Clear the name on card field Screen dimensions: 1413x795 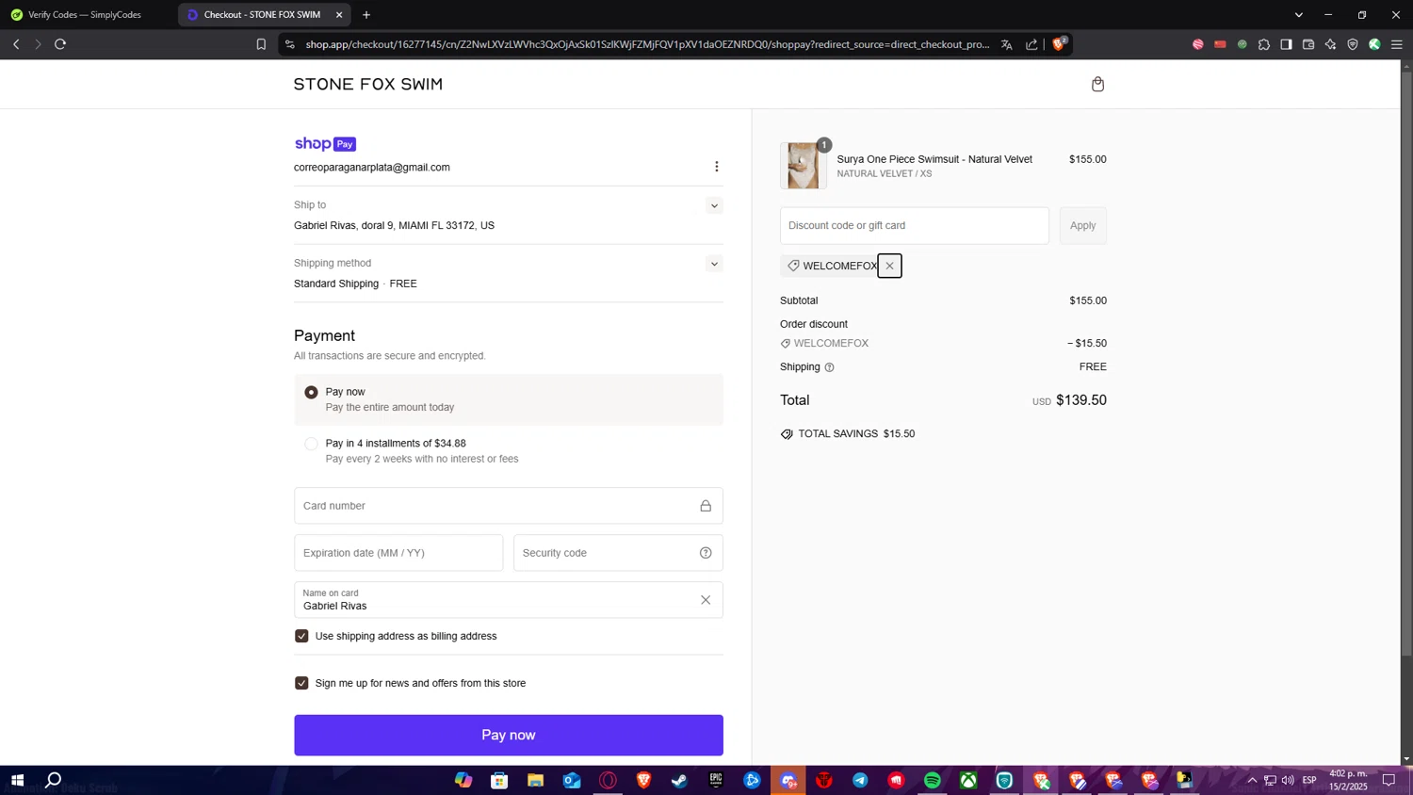[706, 600]
